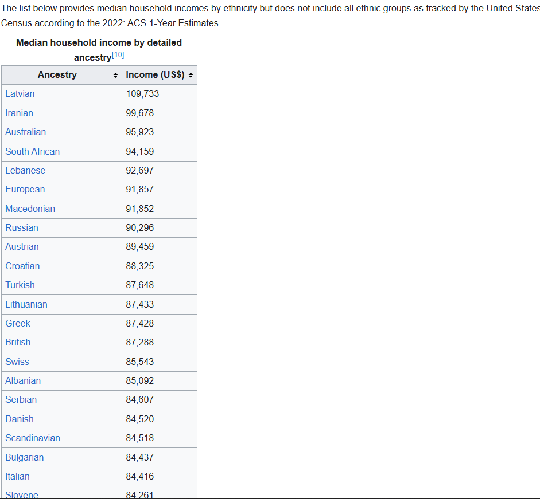540x499 pixels.
Task: Open the Turkish ancestry link
Action: coord(20,285)
